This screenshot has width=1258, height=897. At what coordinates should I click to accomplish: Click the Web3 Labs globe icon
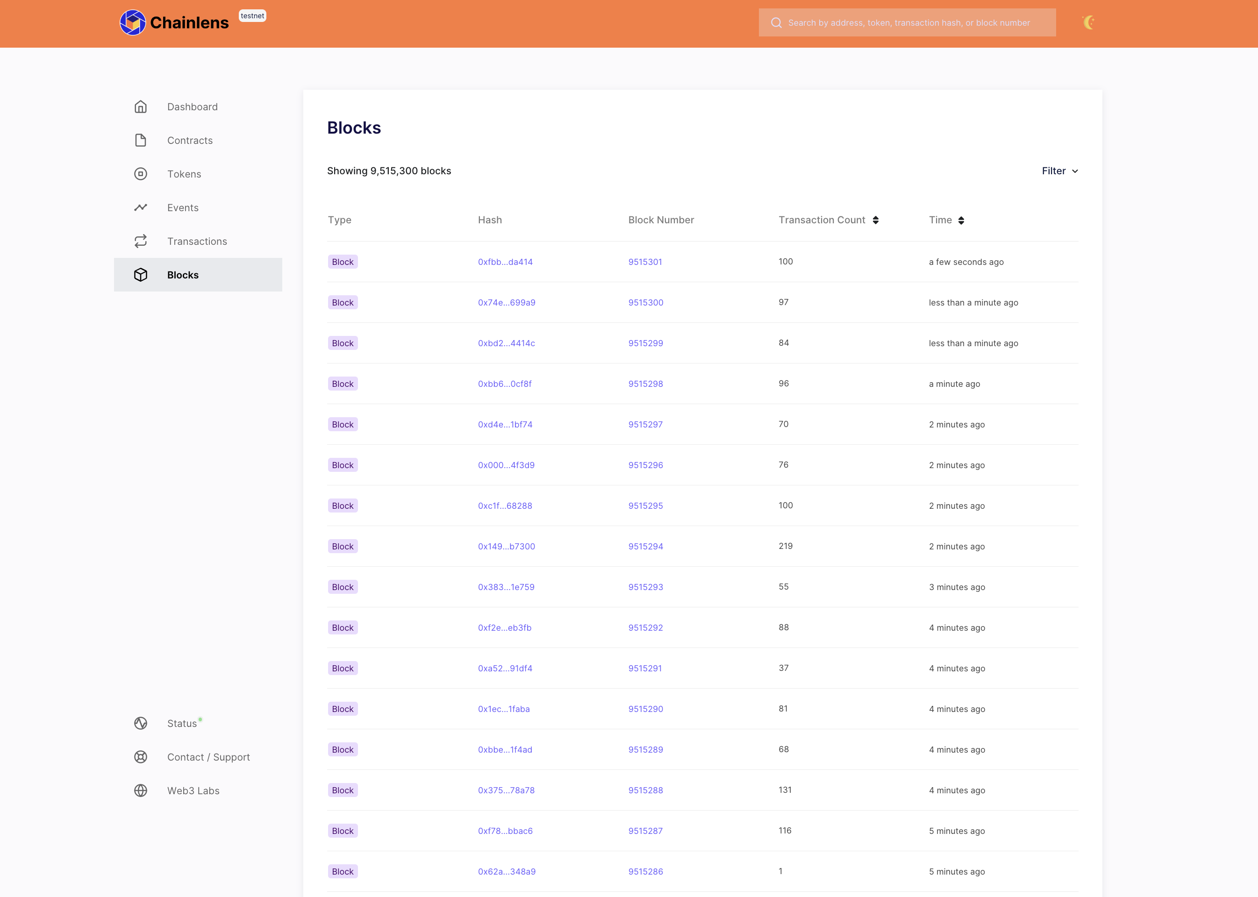pos(140,791)
